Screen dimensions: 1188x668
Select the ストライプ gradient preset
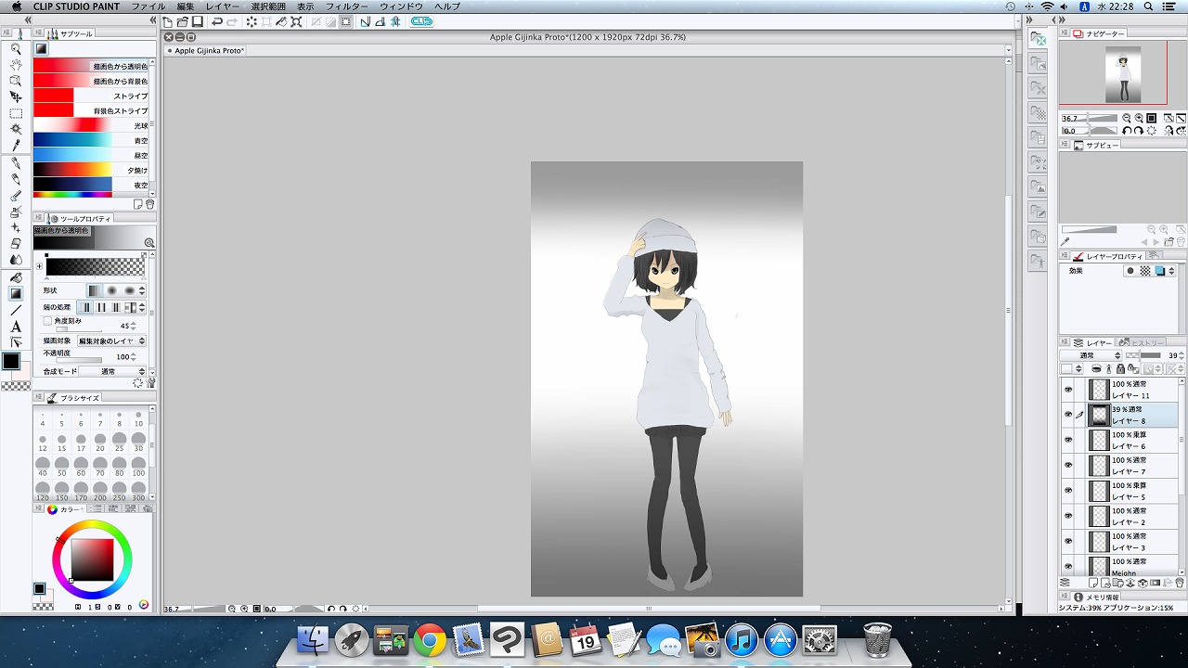pos(91,96)
